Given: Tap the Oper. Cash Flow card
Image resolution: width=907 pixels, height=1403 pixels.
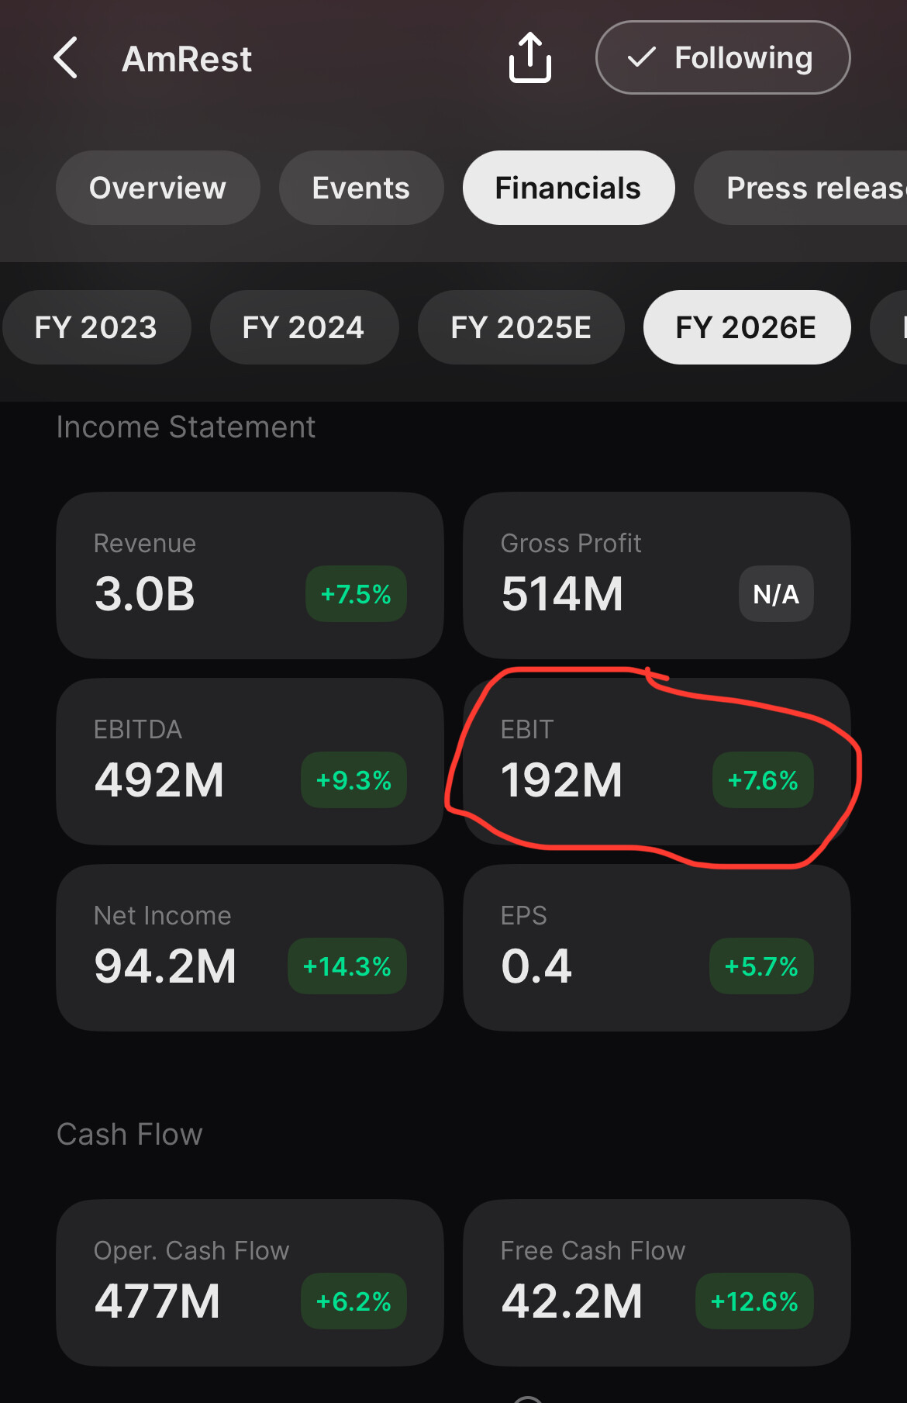Looking at the screenshot, I should [250, 1283].
